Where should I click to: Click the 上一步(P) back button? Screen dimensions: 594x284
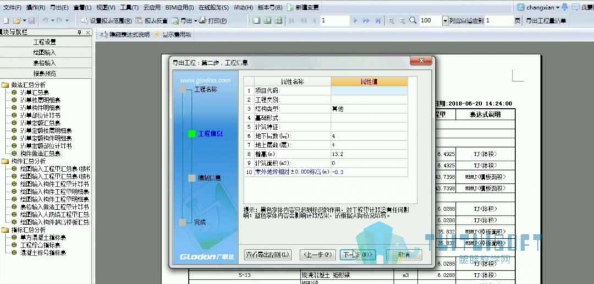point(317,255)
